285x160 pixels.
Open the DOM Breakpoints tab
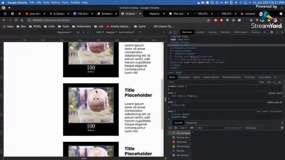click(232, 77)
